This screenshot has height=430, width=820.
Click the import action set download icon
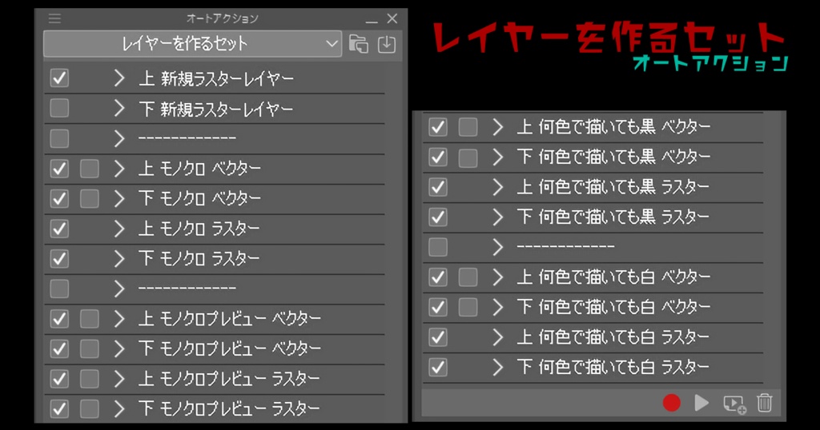tap(387, 44)
